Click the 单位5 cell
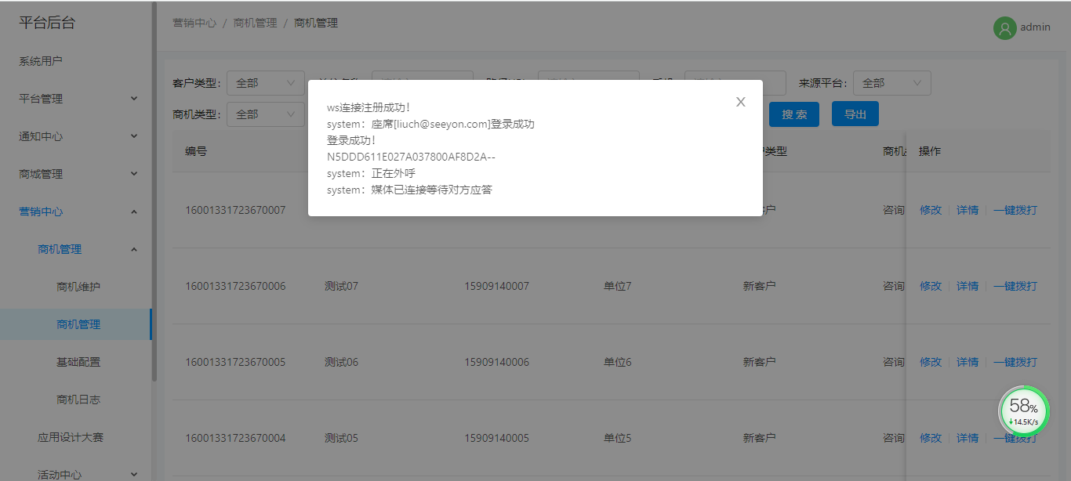1071x481 pixels. tap(617, 438)
